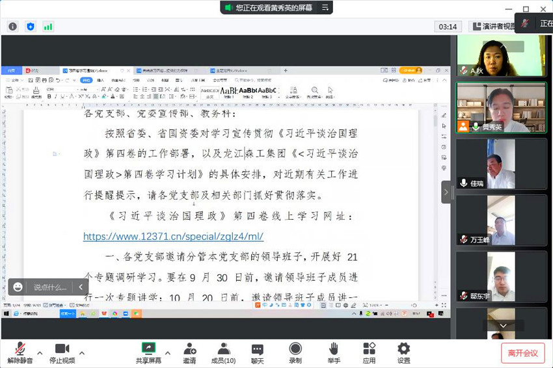This screenshot has width=553, height=368.
Task: Open the 应用 apps panel
Action: 370,352
